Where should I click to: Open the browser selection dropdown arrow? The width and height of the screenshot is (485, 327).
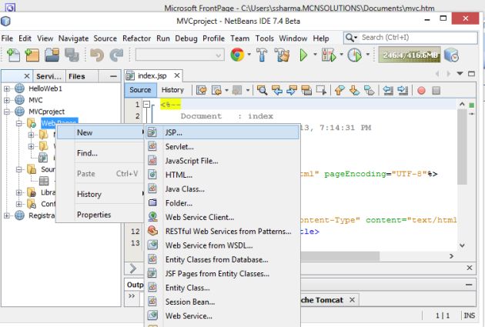pos(249,55)
